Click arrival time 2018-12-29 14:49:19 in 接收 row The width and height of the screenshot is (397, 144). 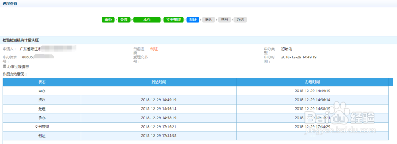pyautogui.click(x=158, y=100)
